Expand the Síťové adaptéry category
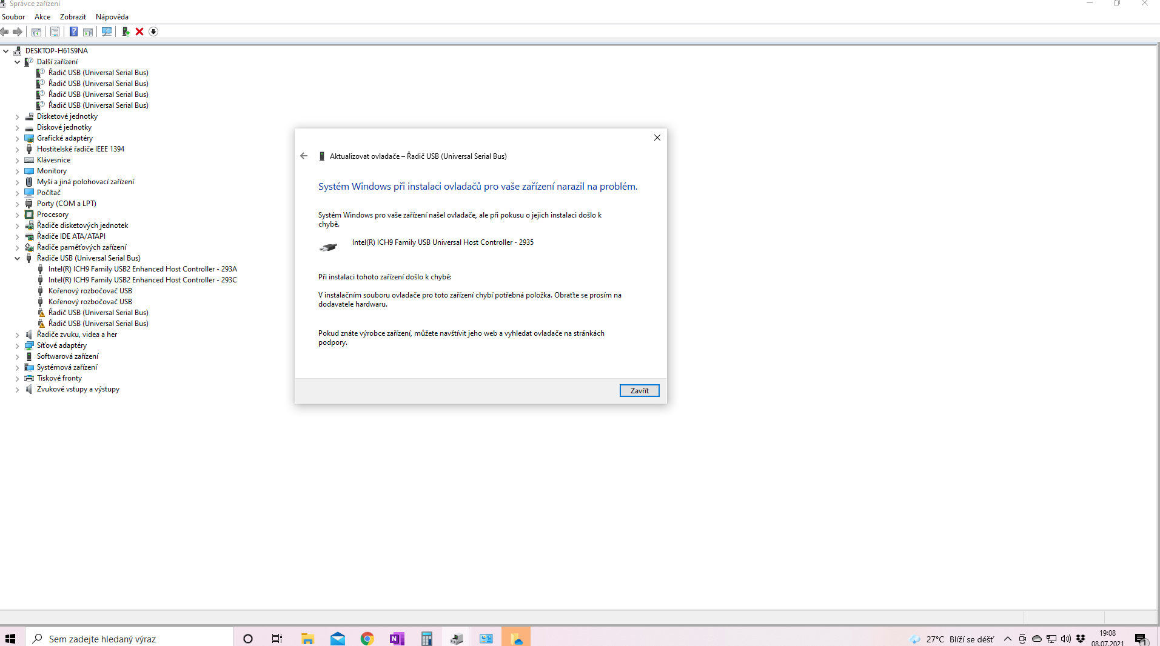The height and width of the screenshot is (646, 1160). pyautogui.click(x=18, y=345)
